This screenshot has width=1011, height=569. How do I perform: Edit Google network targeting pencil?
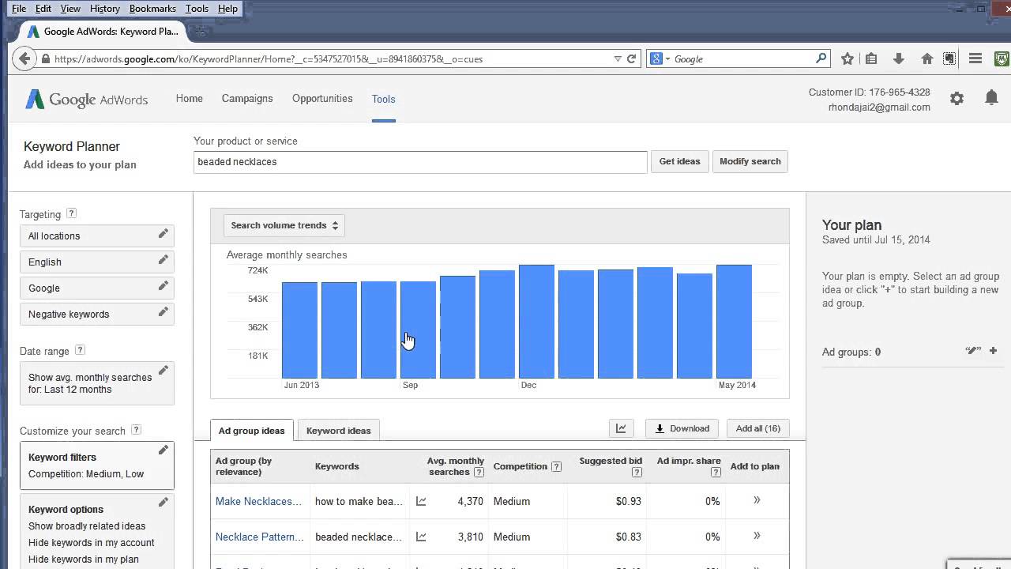click(x=163, y=286)
